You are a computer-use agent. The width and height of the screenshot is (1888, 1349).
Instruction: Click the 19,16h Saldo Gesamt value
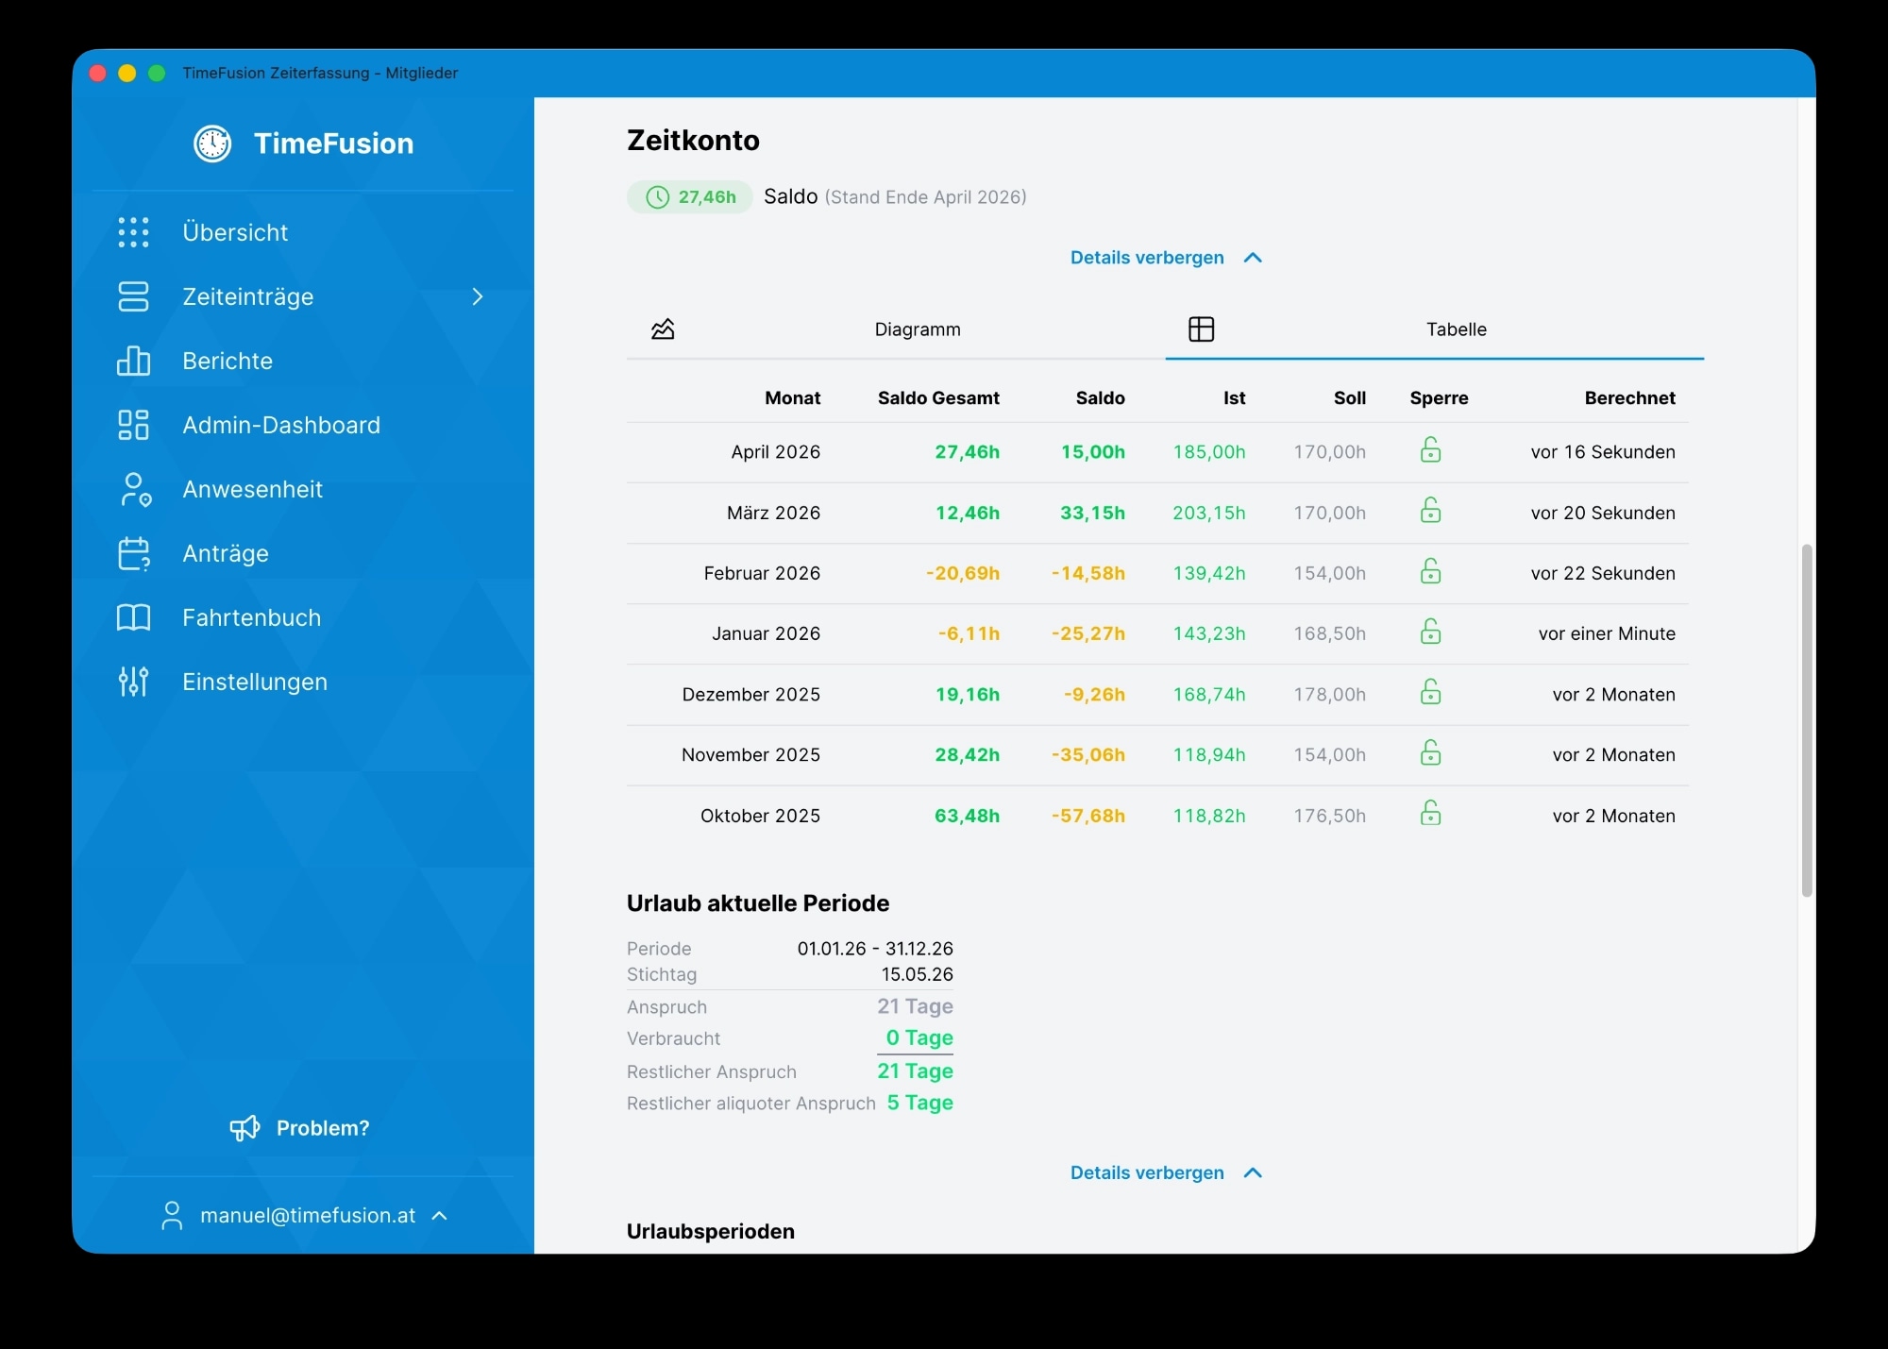[968, 695]
